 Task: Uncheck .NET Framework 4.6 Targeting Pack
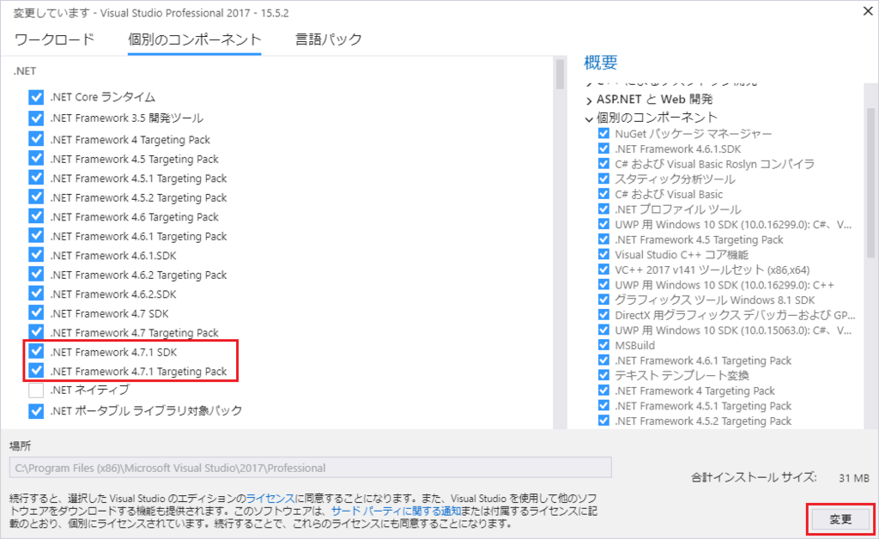tap(36, 217)
